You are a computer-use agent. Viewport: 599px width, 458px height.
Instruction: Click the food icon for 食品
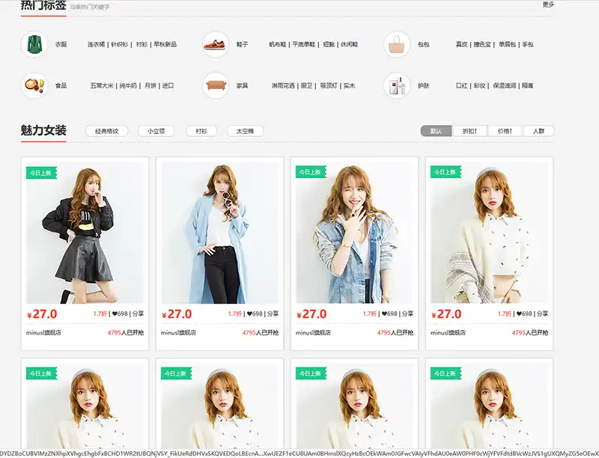coord(34,85)
